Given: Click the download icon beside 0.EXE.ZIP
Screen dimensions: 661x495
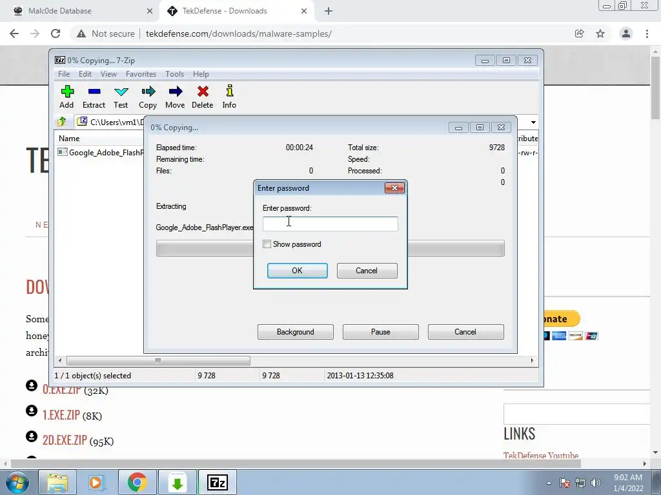Looking at the screenshot, I should (x=32, y=385).
